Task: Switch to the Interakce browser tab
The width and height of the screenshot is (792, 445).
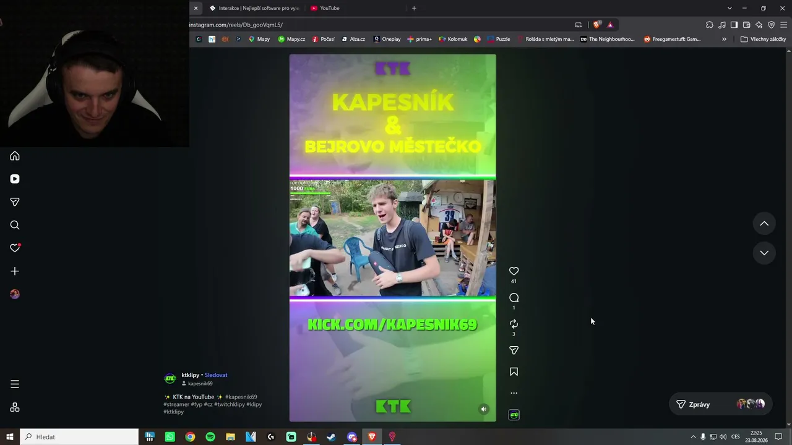Action: pos(254,8)
